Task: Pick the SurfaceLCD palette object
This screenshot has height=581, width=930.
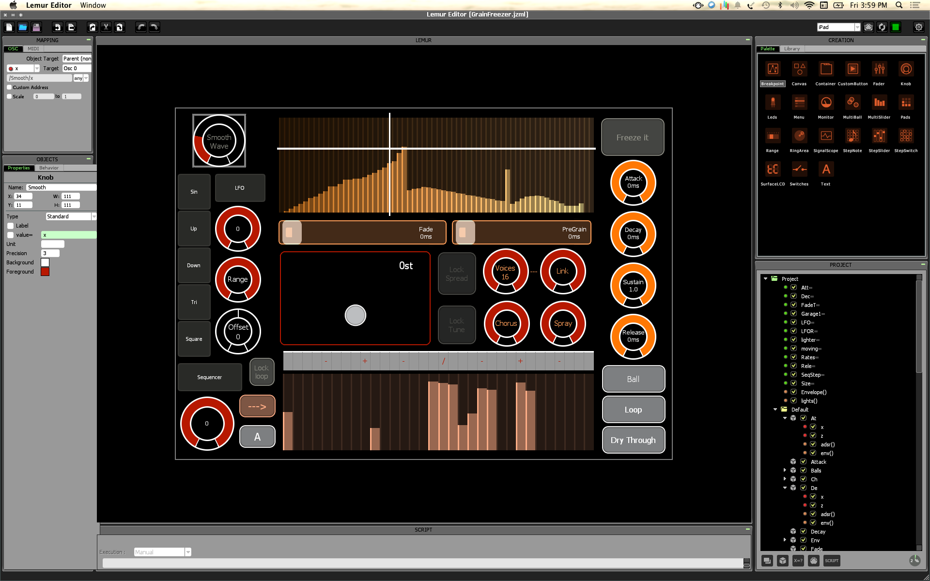Action: click(772, 170)
